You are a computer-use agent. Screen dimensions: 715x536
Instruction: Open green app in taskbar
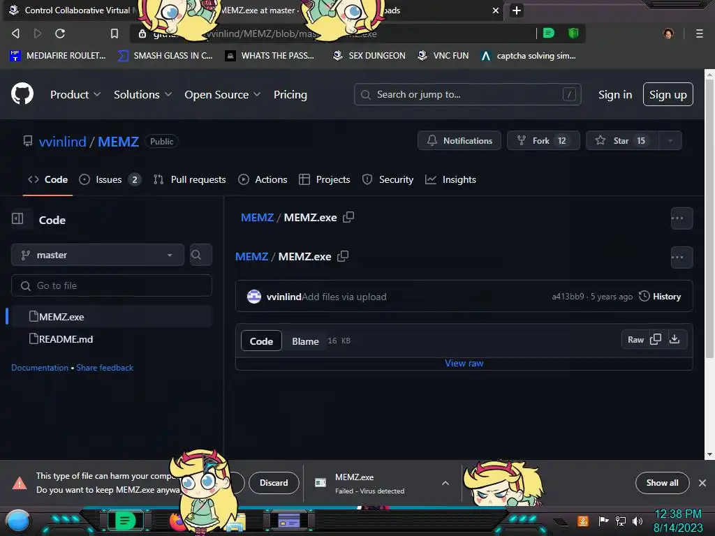pos(126,521)
